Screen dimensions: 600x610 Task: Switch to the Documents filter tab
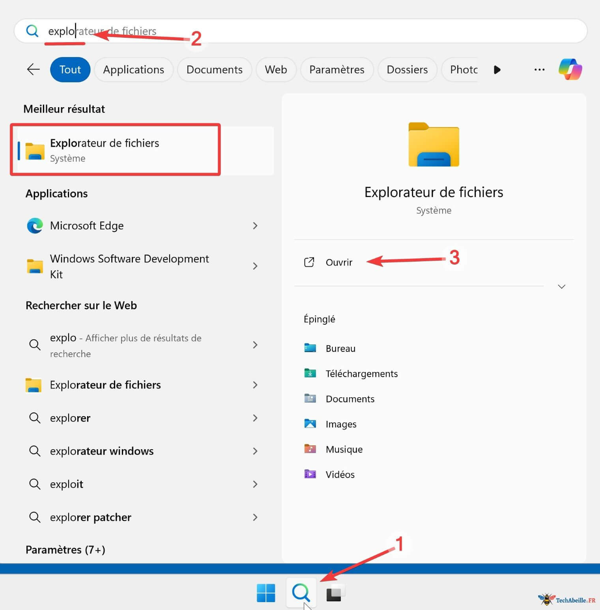214,69
